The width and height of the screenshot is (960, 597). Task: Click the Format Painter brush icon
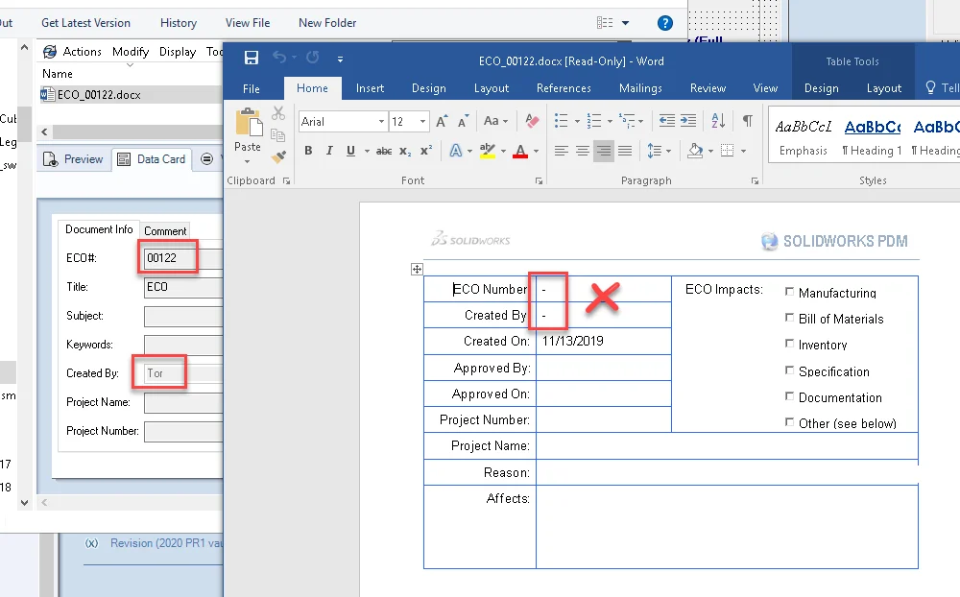tap(278, 156)
